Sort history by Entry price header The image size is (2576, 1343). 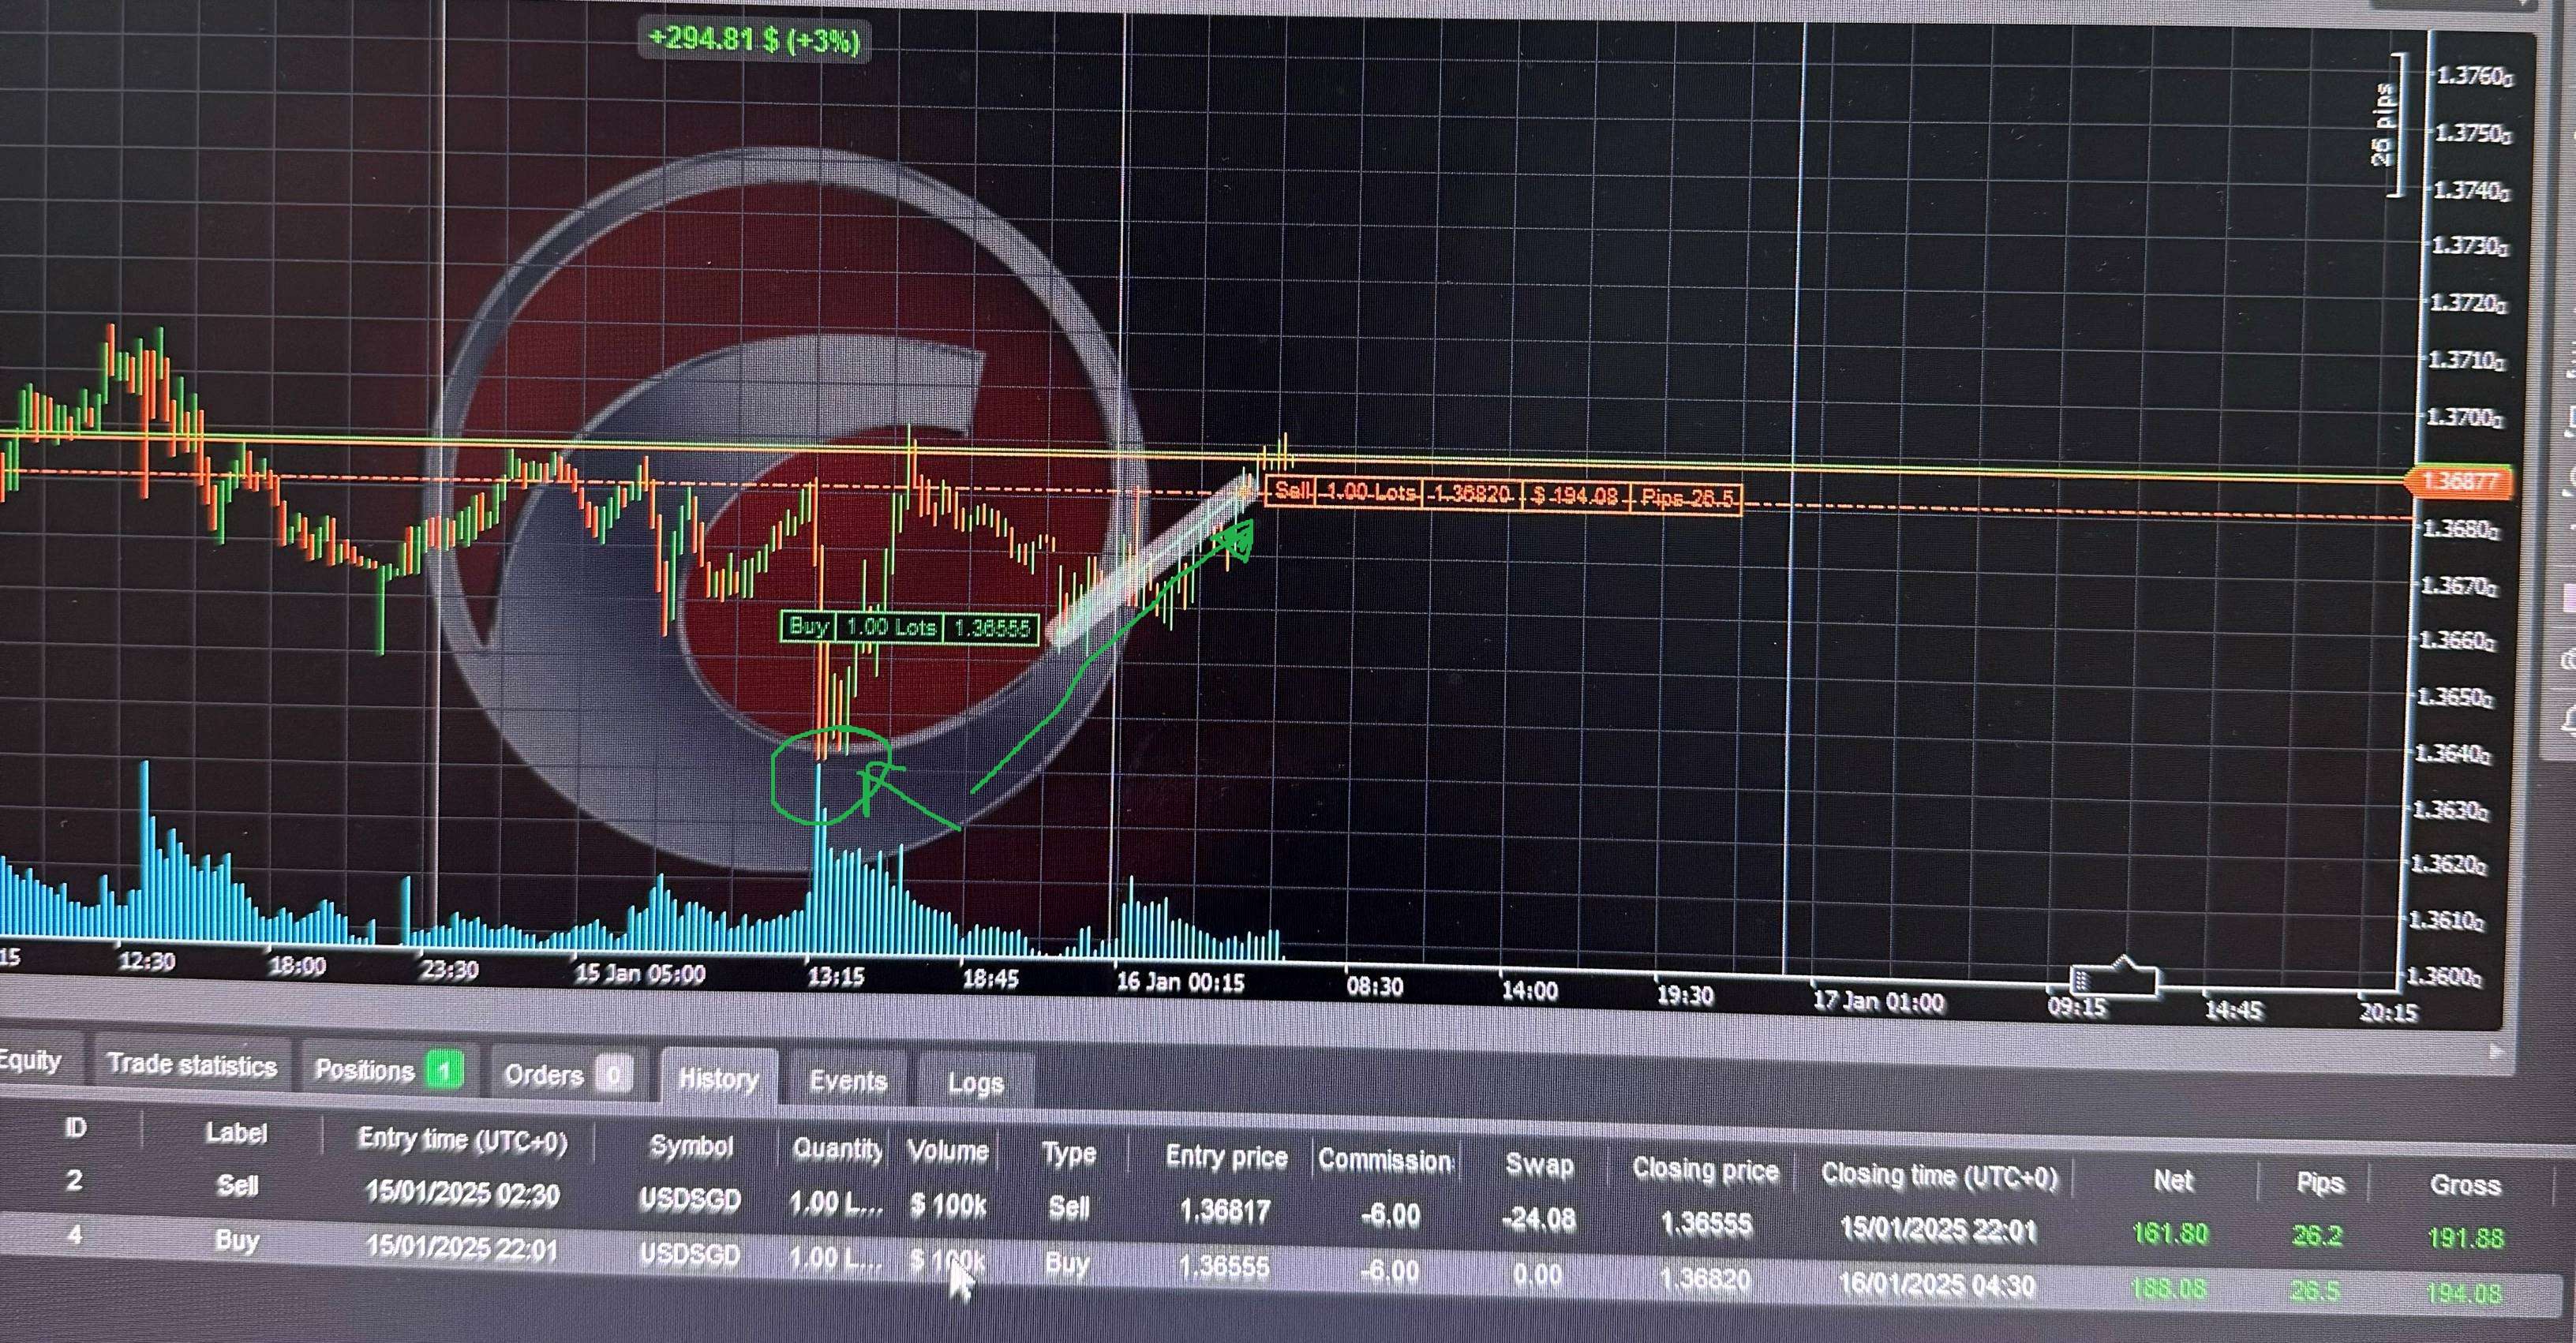pyautogui.click(x=1226, y=1157)
